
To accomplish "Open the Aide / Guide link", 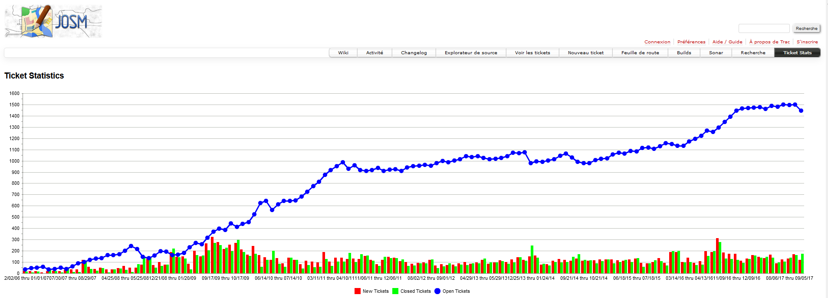I will pyautogui.click(x=727, y=42).
